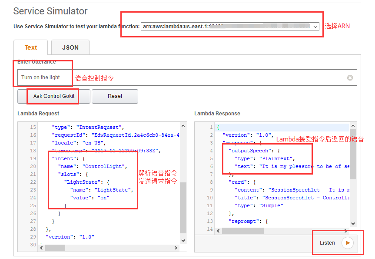Focus the Enter Utterance input field
This screenshot has width=375, height=259.
[183, 78]
